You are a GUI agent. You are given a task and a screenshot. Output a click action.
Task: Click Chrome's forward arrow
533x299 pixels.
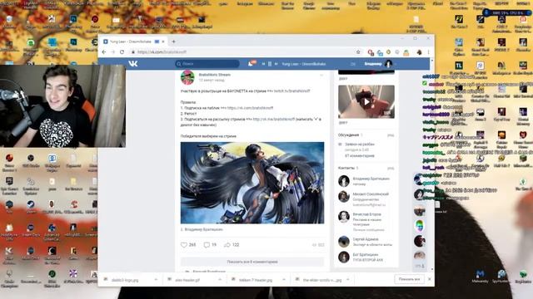coord(113,51)
